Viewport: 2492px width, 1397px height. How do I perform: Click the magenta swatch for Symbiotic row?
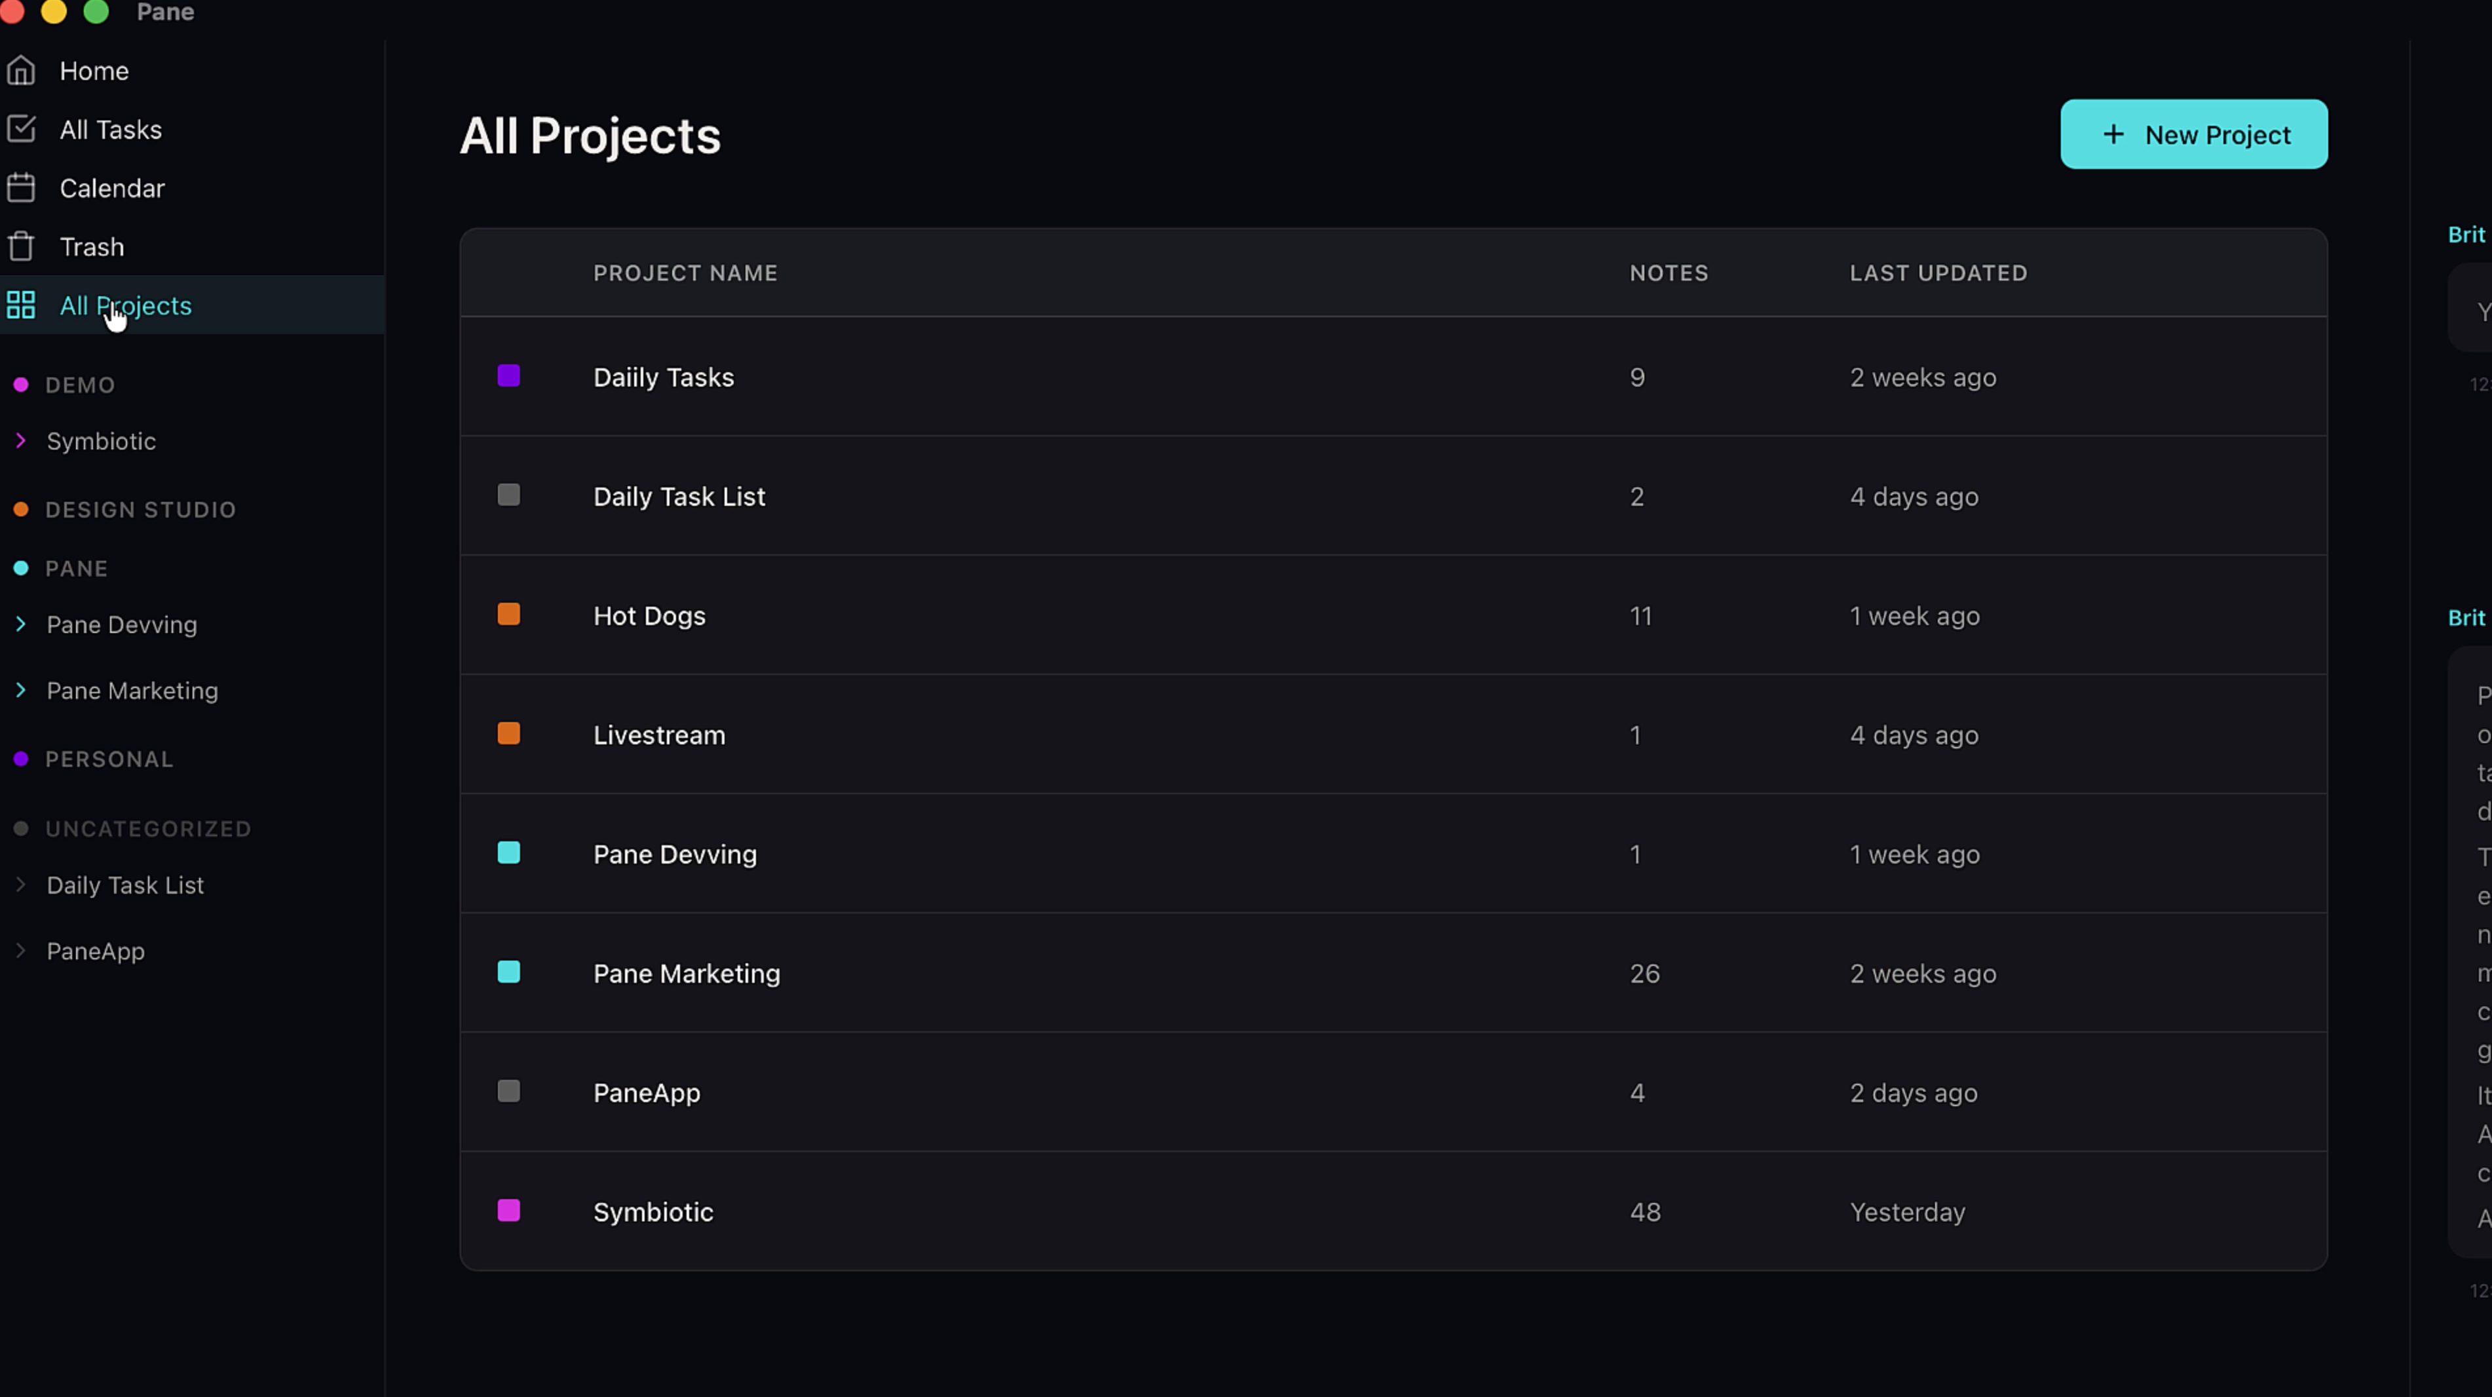509,1210
